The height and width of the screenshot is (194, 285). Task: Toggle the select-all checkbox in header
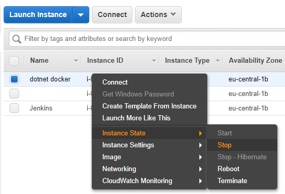14,61
